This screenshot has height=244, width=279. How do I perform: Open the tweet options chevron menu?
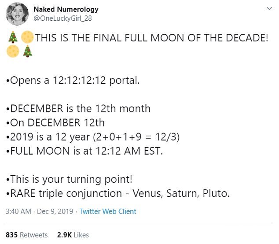(269, 9)
